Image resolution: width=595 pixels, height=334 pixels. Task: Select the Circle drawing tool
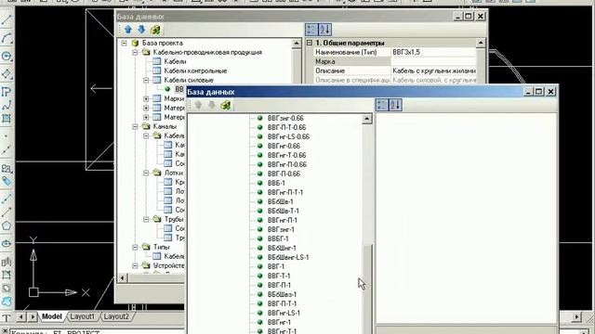[x=7, y=57]
